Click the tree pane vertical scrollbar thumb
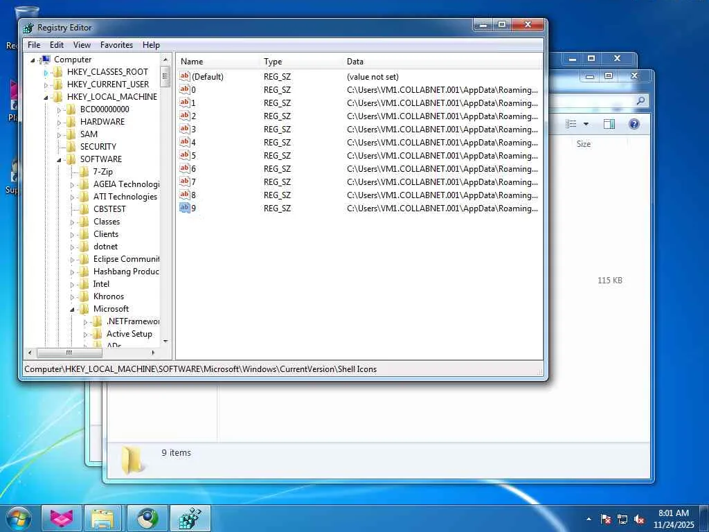This screenshot has width=709, height=532. point(165,76)
